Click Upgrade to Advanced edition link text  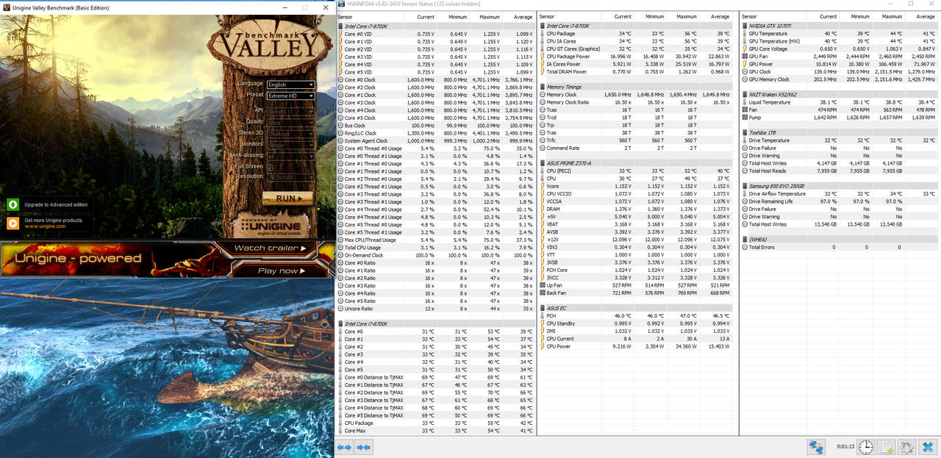[56, 204]
